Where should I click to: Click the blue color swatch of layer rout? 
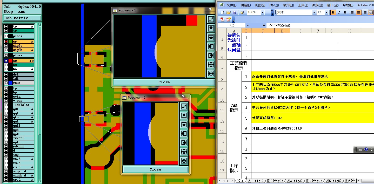click(x=10, y=83)
